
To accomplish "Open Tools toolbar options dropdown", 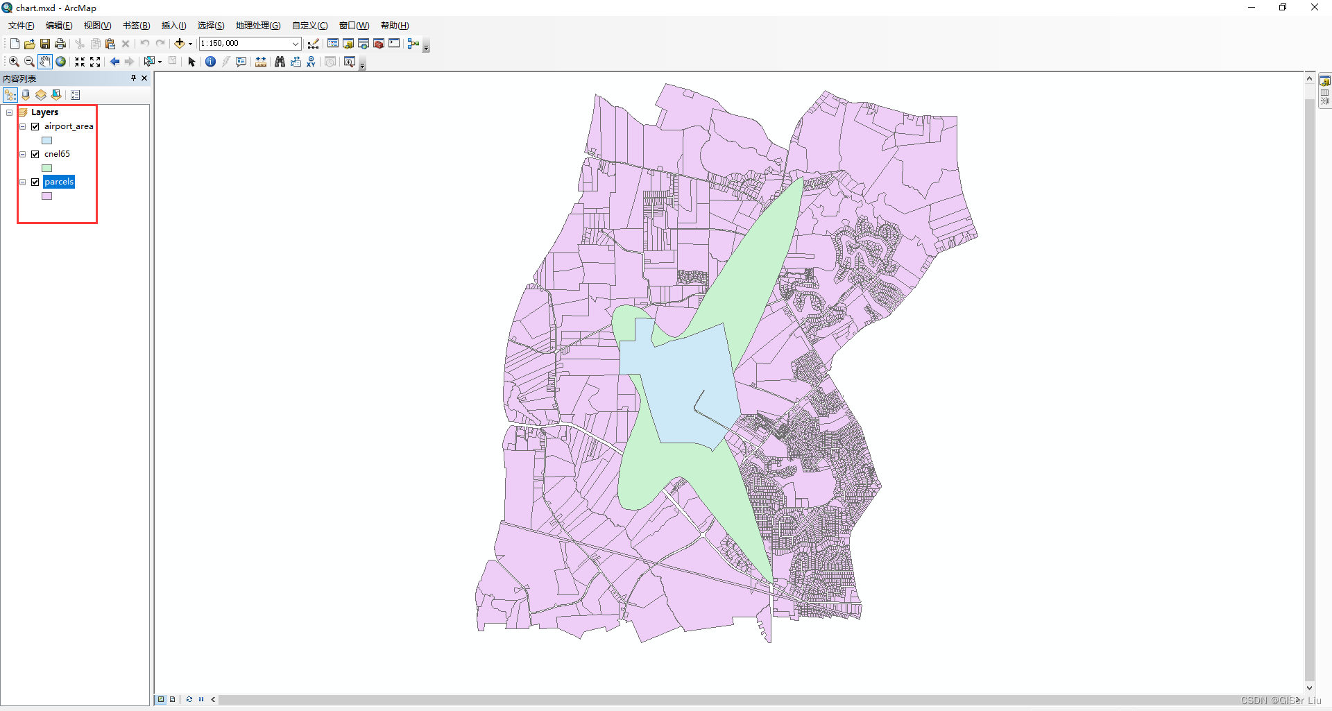I will [362, 65].
